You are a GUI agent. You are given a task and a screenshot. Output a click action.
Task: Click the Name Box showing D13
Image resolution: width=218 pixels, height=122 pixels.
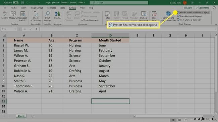[8, 29]
